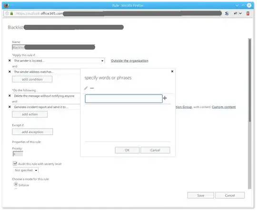Click the site information icon in address bar
The image size is (257, 211).
[7, 13]
